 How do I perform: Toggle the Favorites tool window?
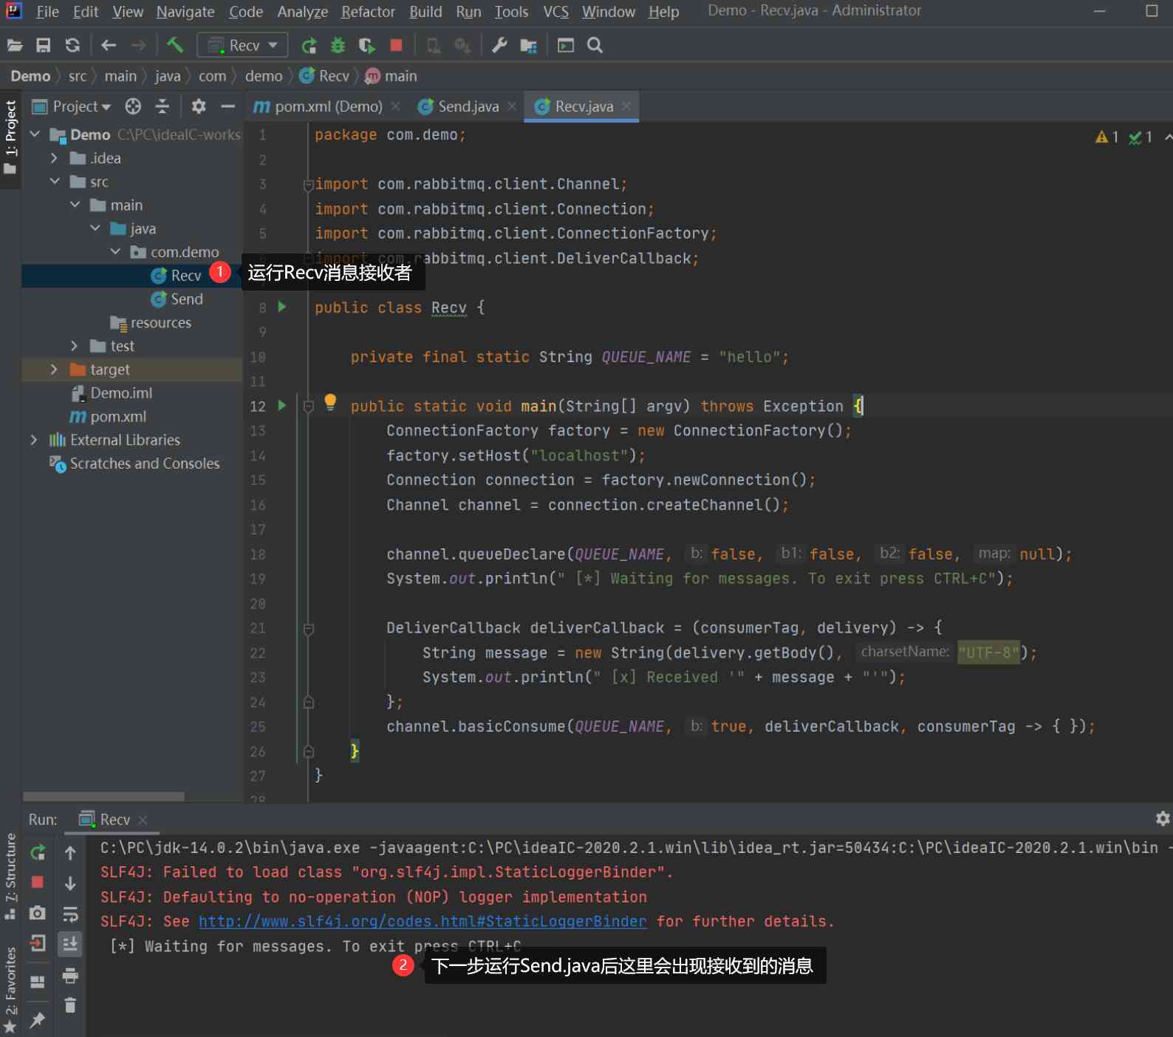[x=10, y=989]
